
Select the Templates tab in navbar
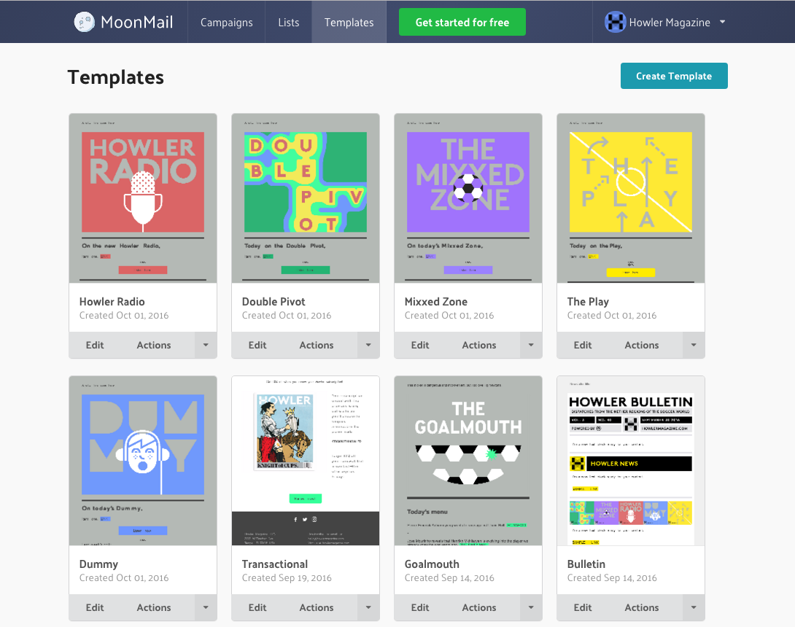tap(349, 23)
